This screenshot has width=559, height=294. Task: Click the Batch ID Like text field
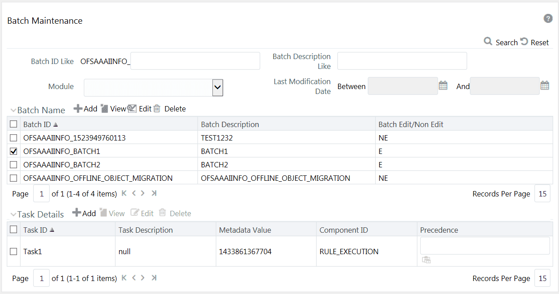click(195, 61)
